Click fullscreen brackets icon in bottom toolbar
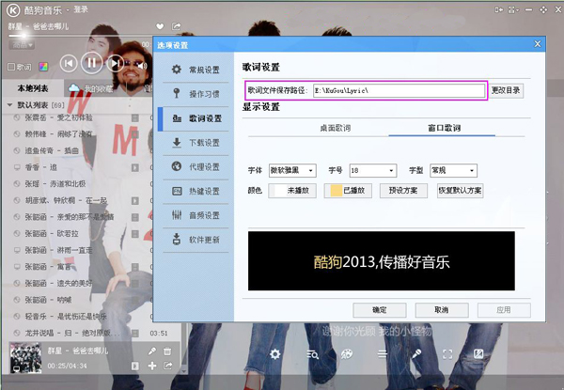The height and width of the screenshot is (390, 564). coord(447,354)
